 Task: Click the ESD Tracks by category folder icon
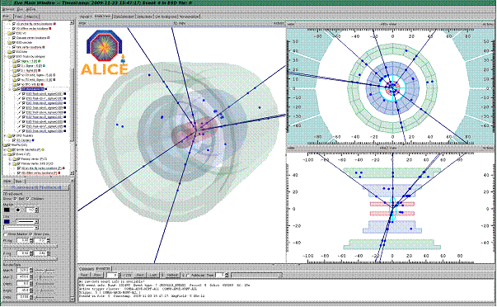[10, 56]
